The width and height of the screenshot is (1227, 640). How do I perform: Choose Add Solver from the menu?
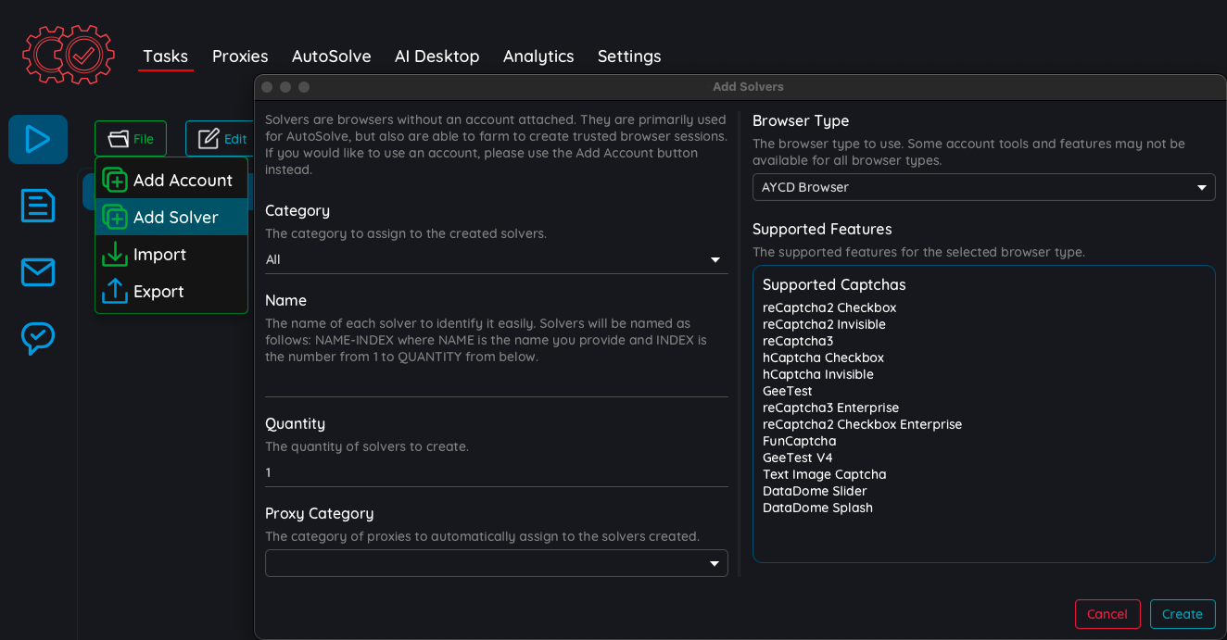click(175, 217)
